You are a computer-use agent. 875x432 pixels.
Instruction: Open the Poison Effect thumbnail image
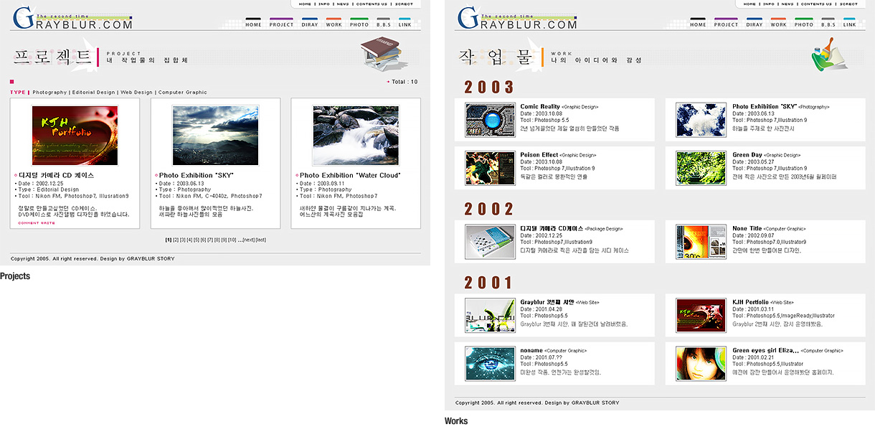point(490,168)
